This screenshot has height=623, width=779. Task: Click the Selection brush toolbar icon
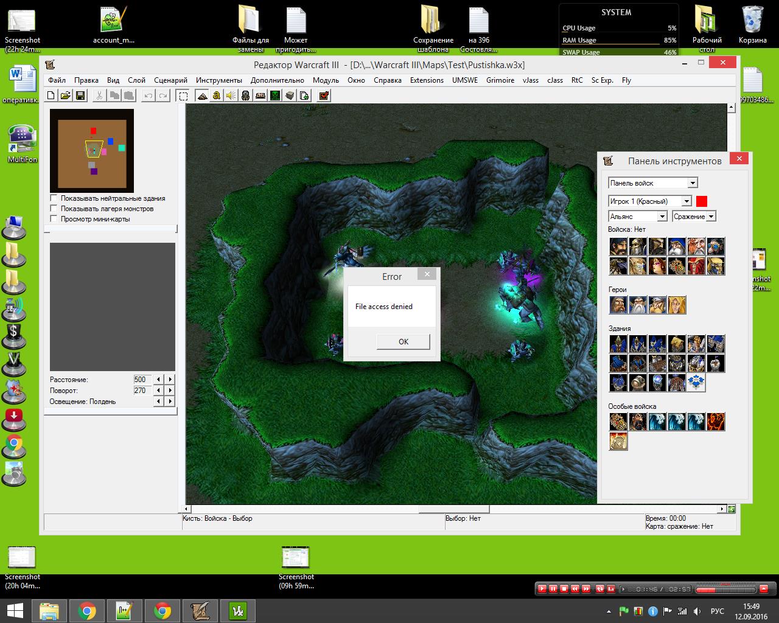182,96
